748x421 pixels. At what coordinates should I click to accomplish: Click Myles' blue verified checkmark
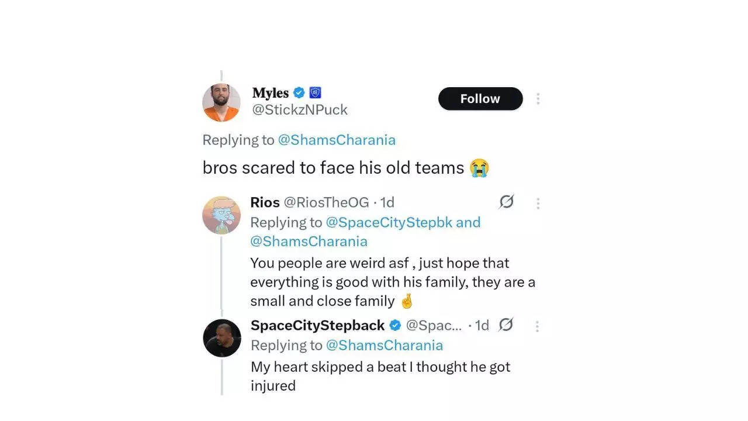coord(299,92)
